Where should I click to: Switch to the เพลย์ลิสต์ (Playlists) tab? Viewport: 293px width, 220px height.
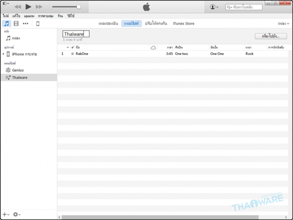[x=131, y=23]
